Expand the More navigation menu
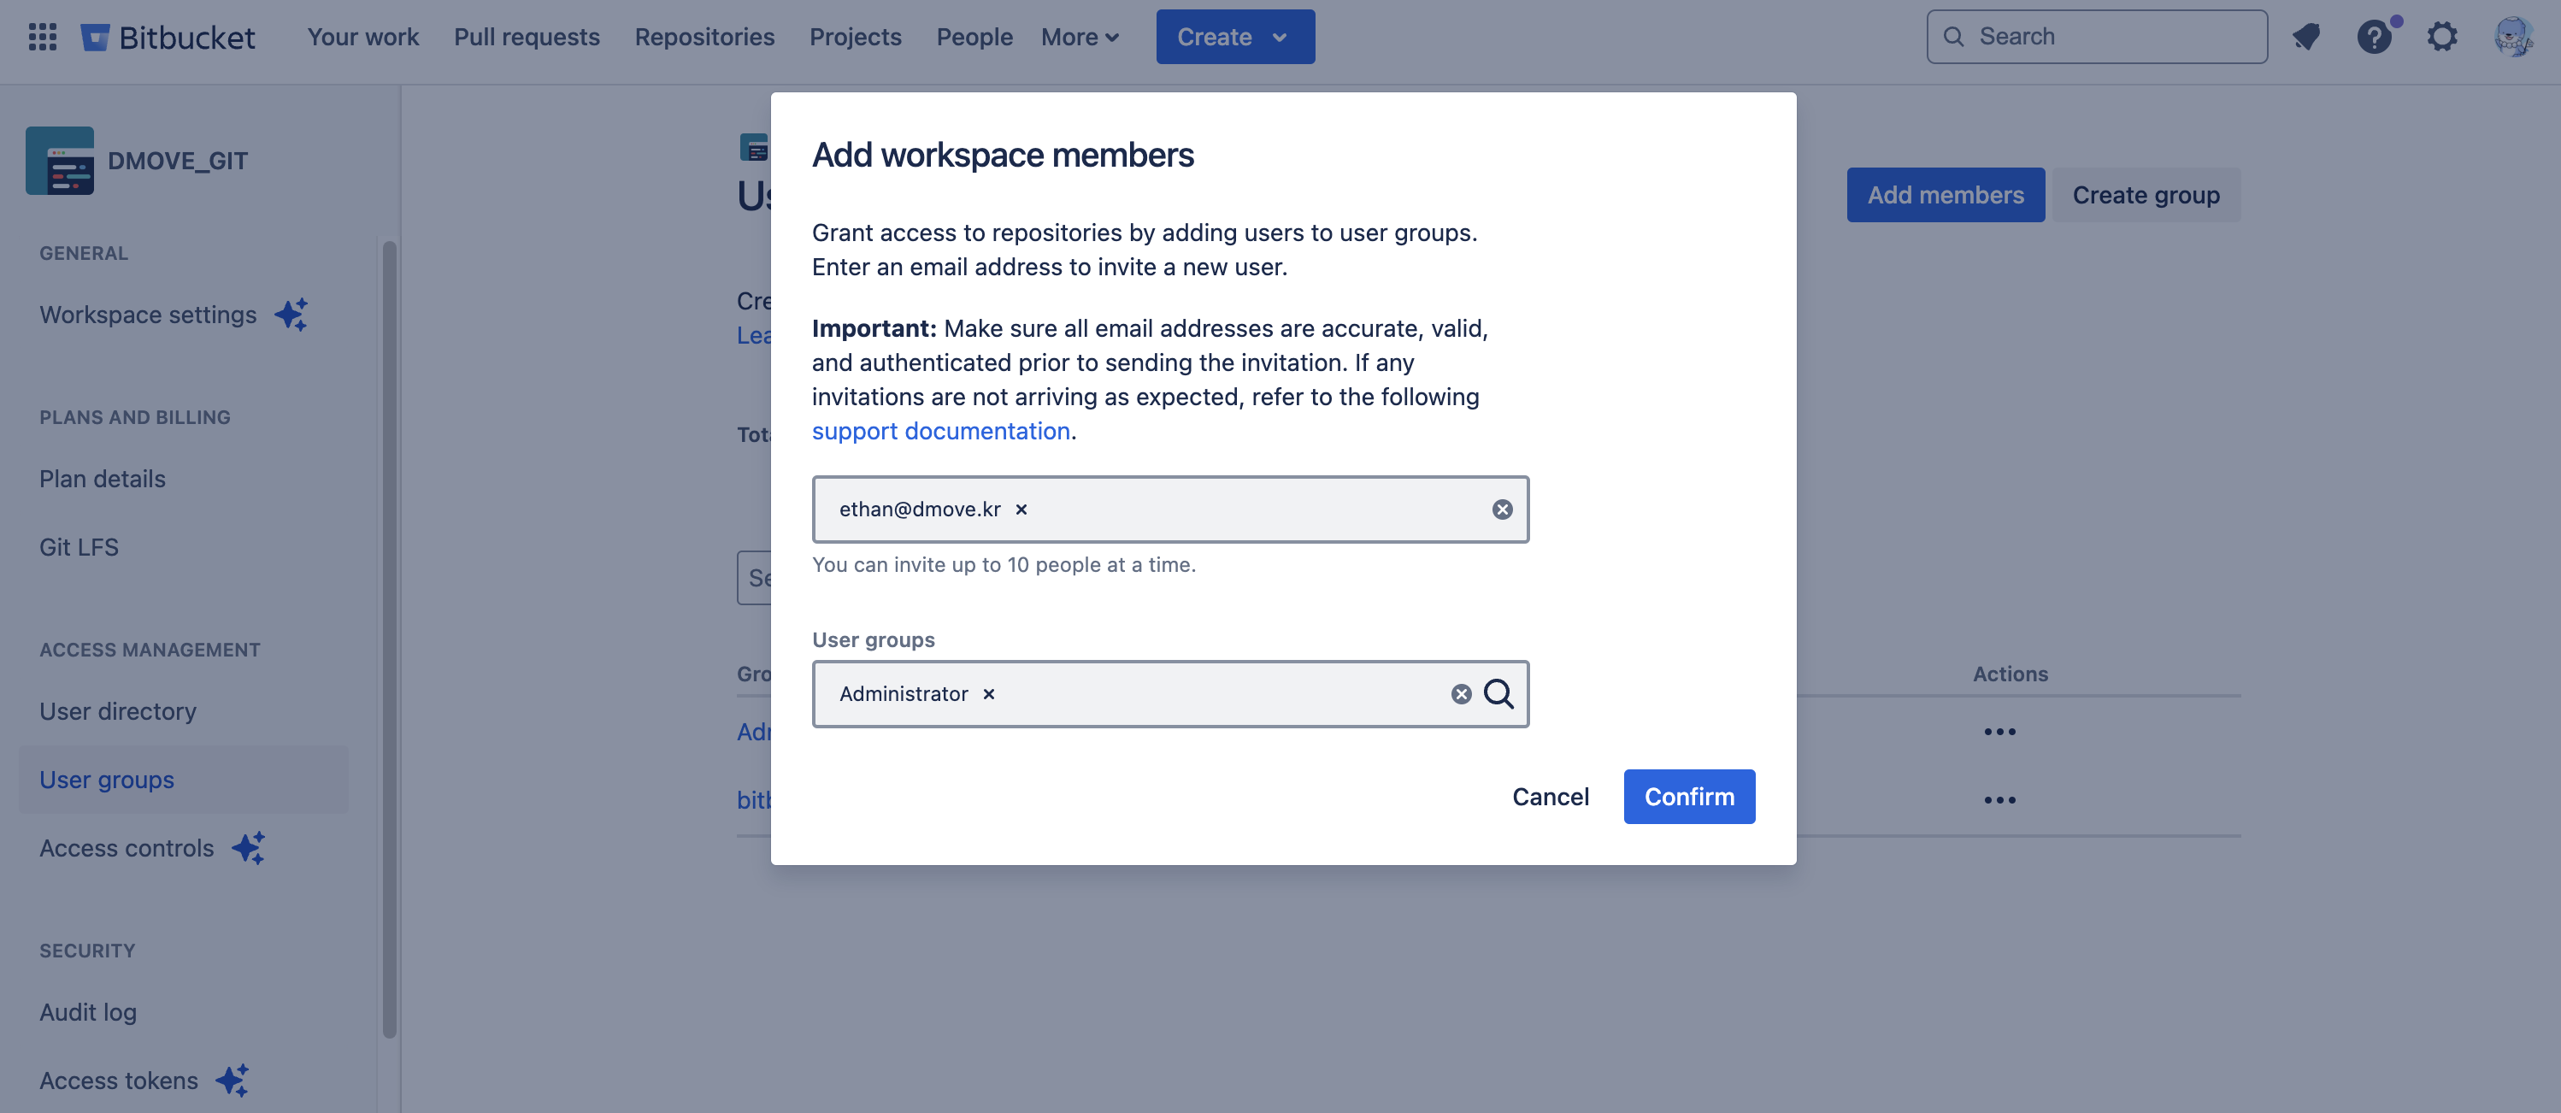2561x1113 pixels. tap(1080, 37)
